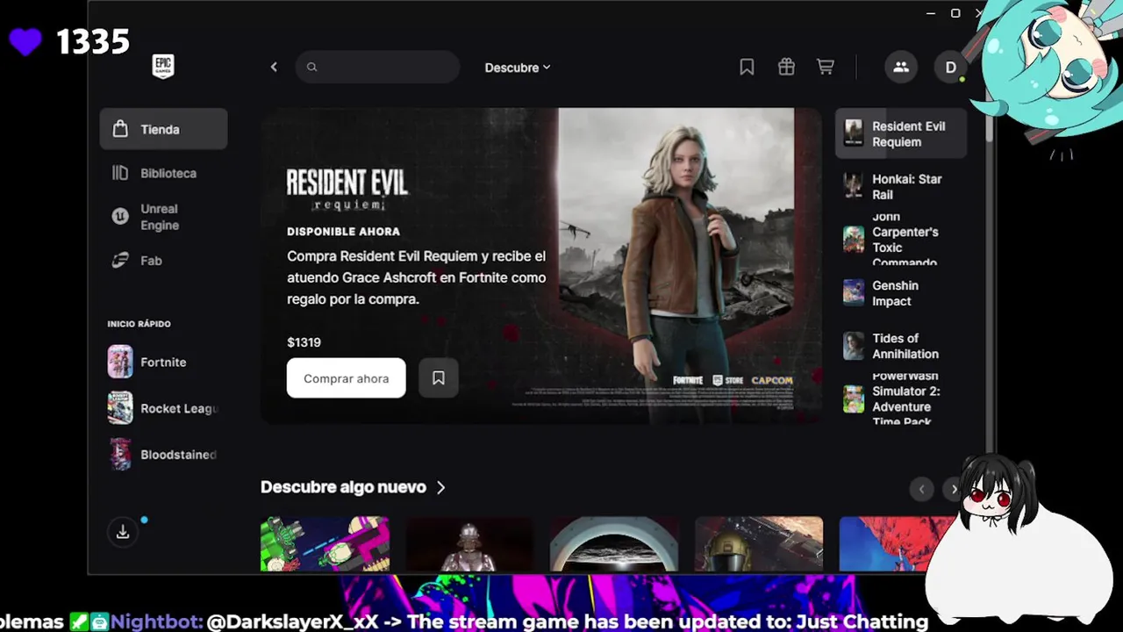Open the friends list icon
The height and width of the screenshot is (632, 1123).
point(901,67)
